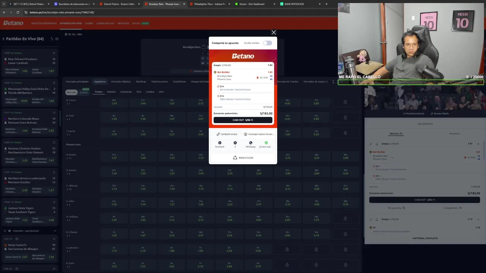
Task: Select the Rebotes sub-tab
Action: click(x=111, y=92)
